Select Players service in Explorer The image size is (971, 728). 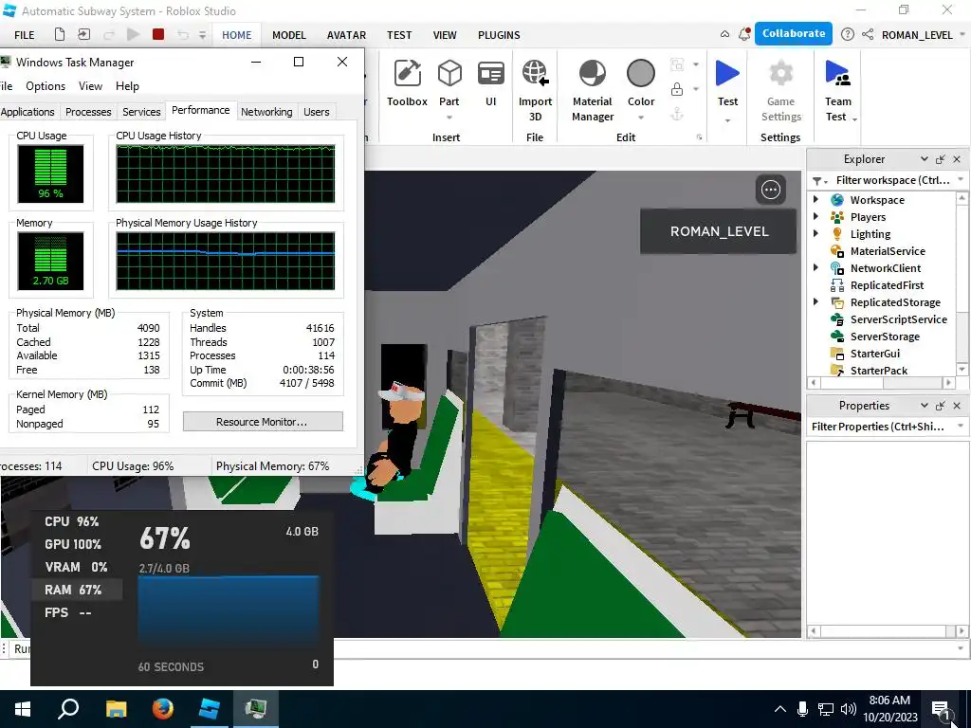[868, 217]
